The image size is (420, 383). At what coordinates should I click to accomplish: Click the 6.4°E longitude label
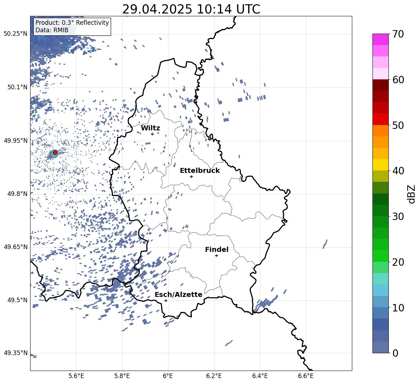click(260, 376)
